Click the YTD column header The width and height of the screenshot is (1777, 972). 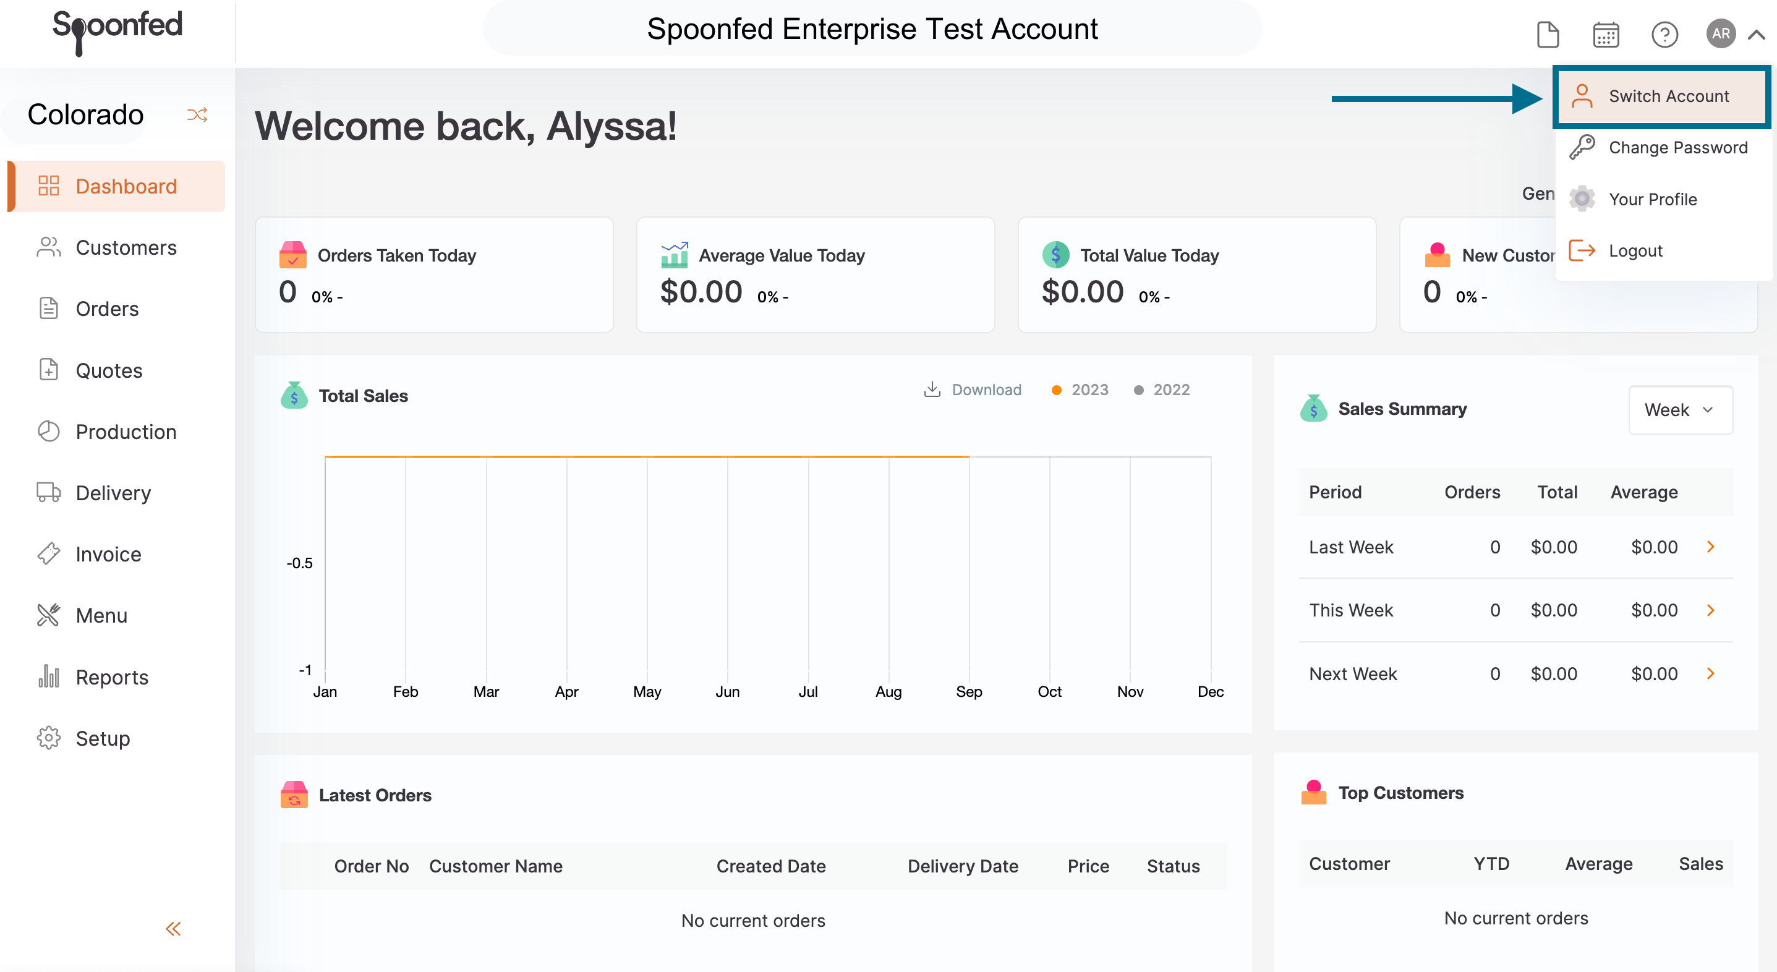(x=1491, y=864)
